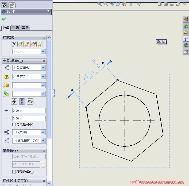
Task: Click the 图纸1 sheet label
Action: click(x=161, y=42)
